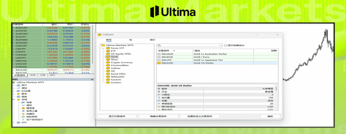Select 交易 tab under Market Watch

(x=42, y=75)
